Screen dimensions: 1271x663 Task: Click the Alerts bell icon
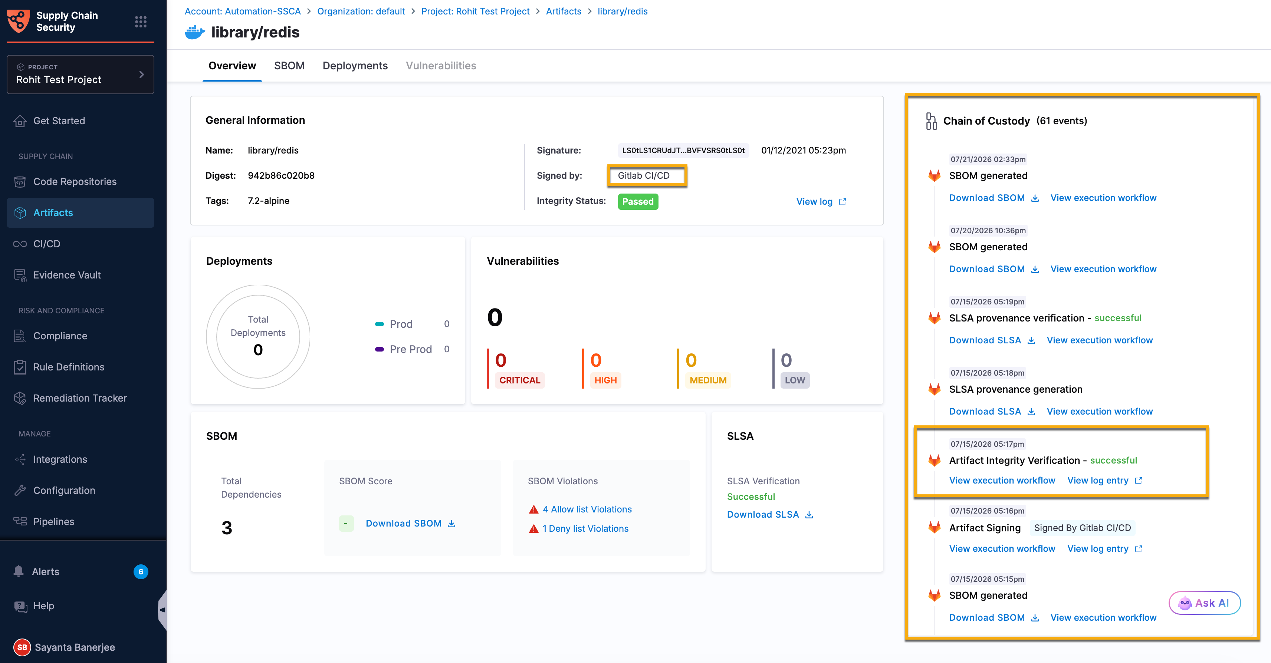(x=19, y=571)
